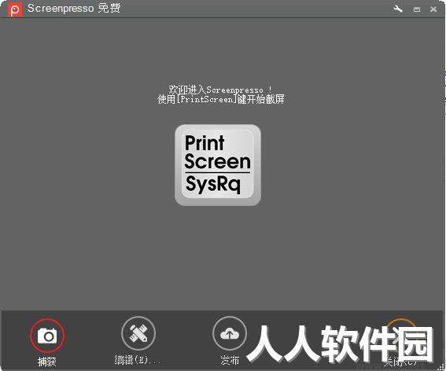Click the Print Screen SysRq key image
This screenshot has width=446, height=371.
click(x=218, y=165)
